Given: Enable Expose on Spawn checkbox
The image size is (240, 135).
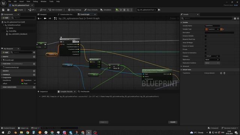Looking at the screenshot, I should pos(205,46).
